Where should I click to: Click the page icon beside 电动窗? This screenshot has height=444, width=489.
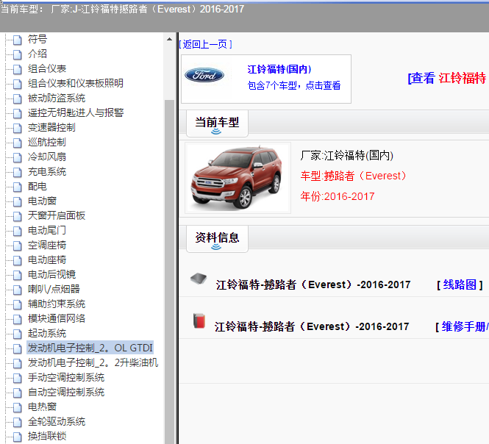(x=18, y=201)
